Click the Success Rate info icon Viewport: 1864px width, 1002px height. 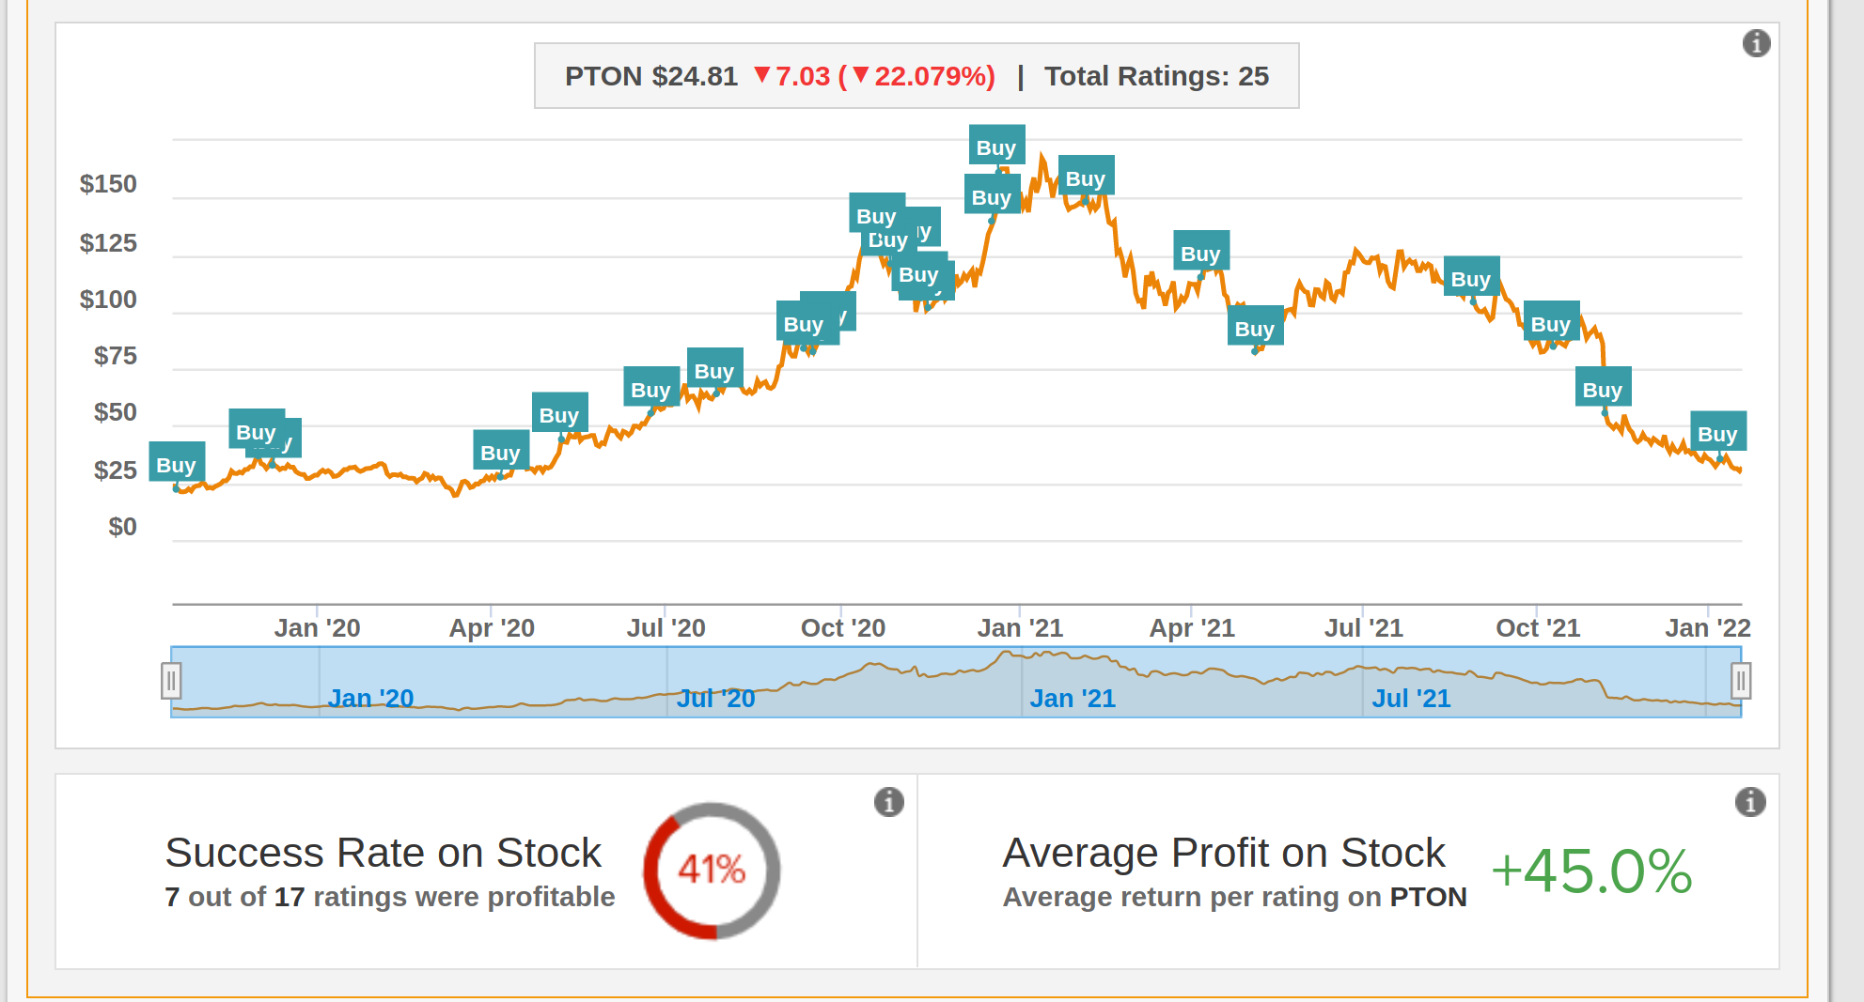888,802
